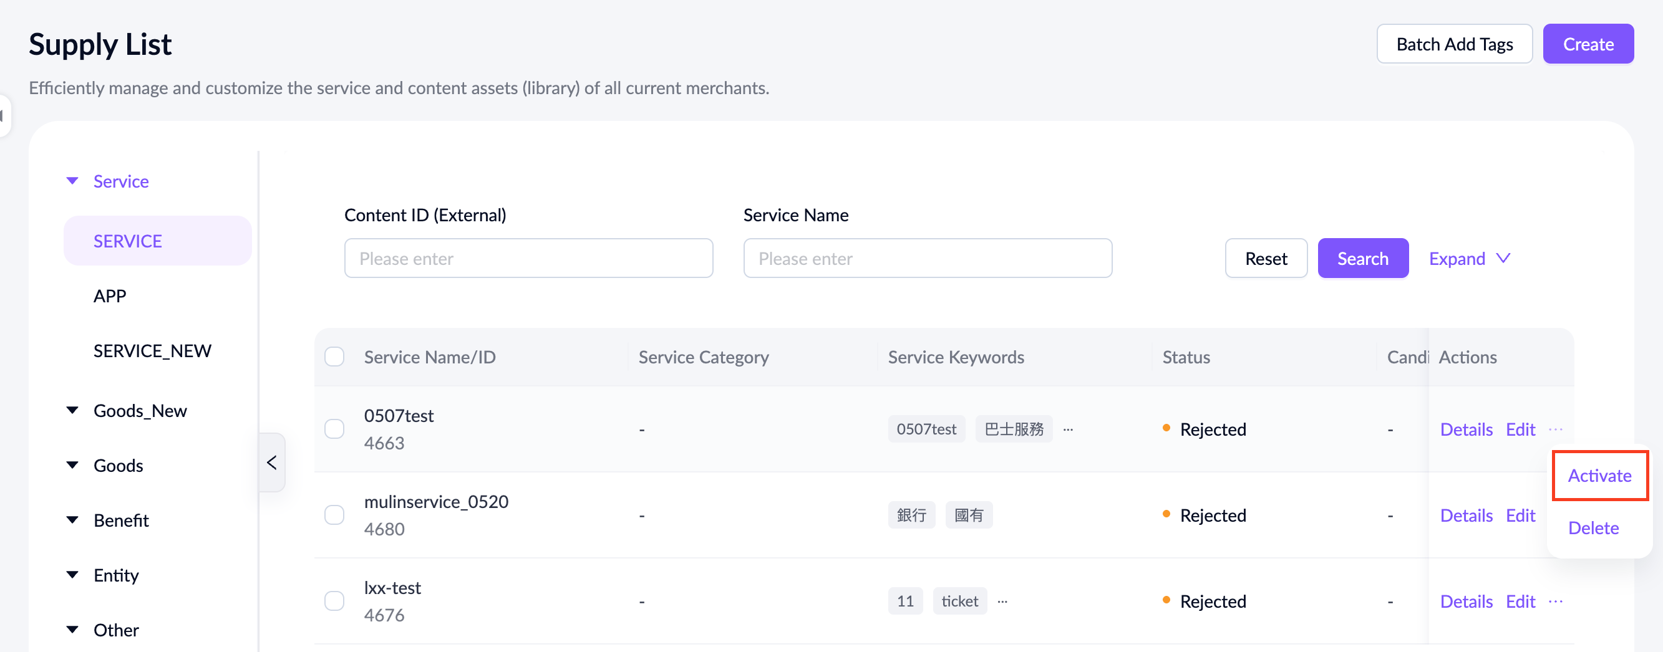Select the lxx-test row checkbox
The image size is (1663, 652).
click(334, 600)
